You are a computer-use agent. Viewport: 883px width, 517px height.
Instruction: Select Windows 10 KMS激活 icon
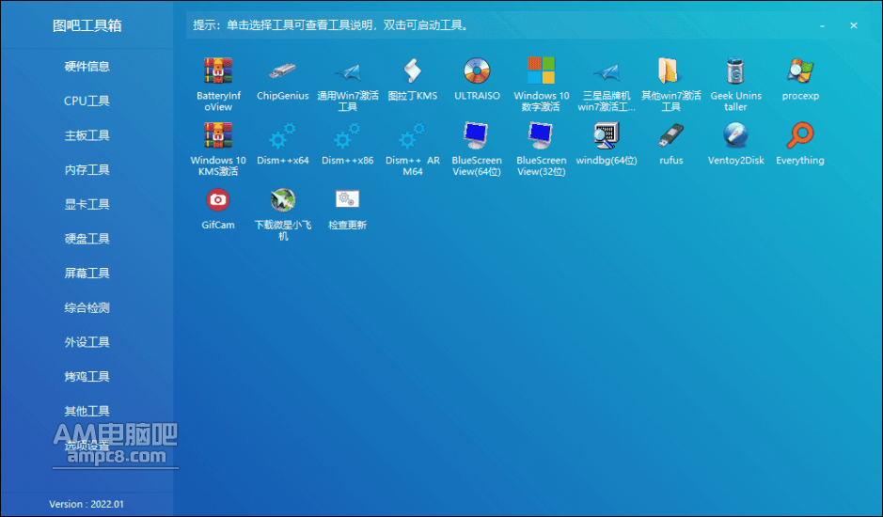click(218, 135)
